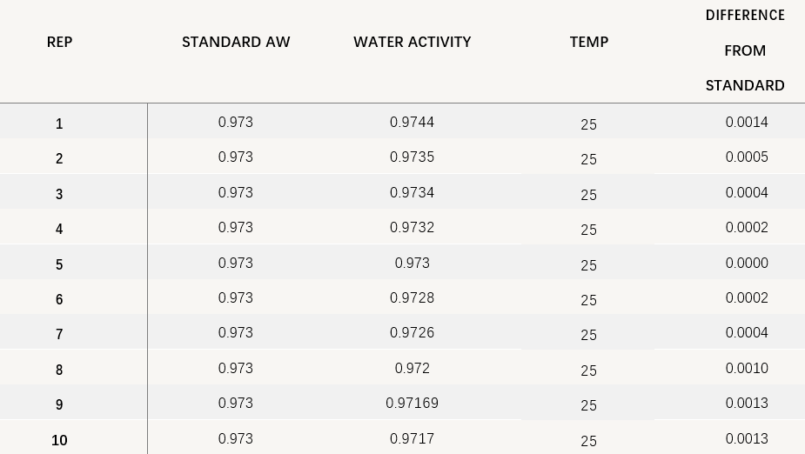
Task: Select the TEMP column header
Action: (x=589, y=42)
